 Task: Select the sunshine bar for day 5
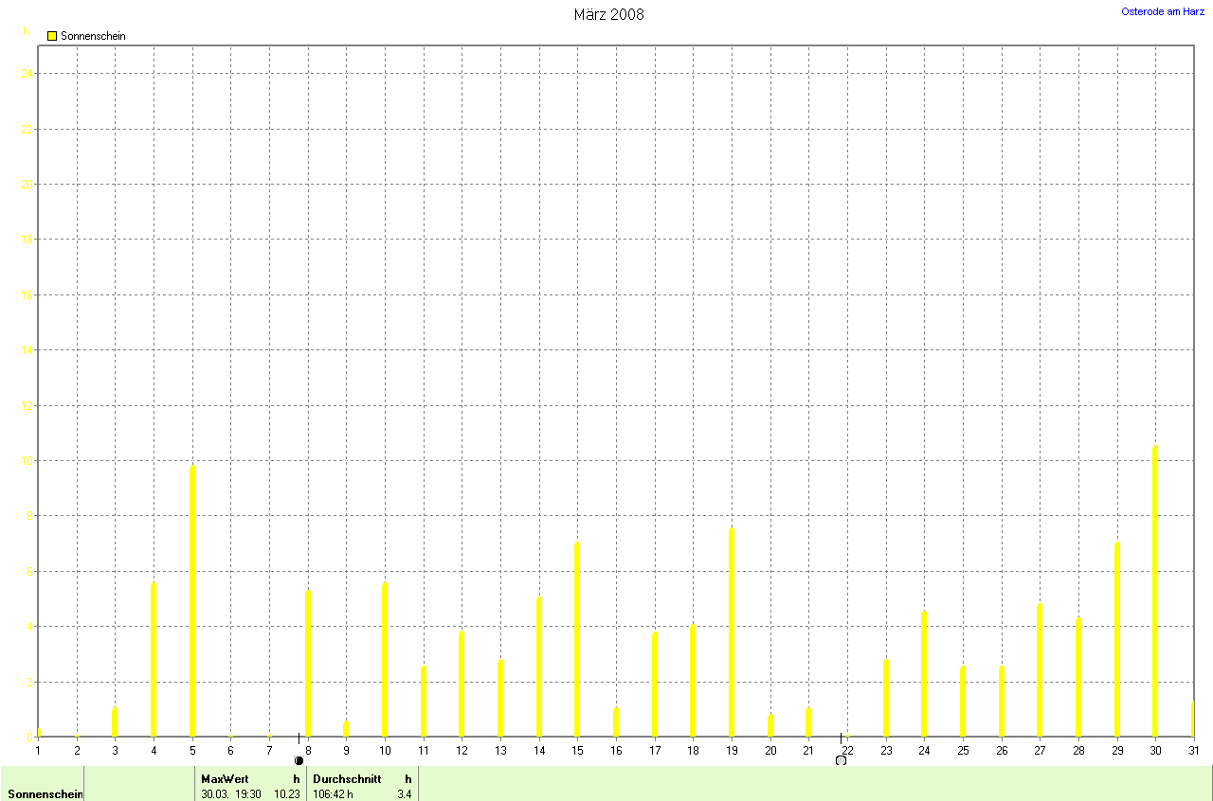[192, 601]
